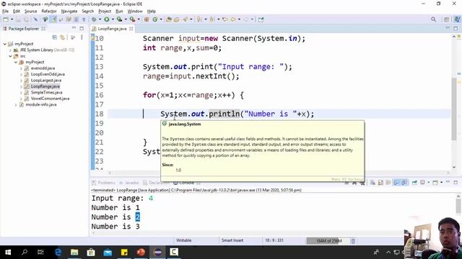Expand module-info.java tree node arrow
The height and width of the screenshot is (259, 462).
[16, 104]
